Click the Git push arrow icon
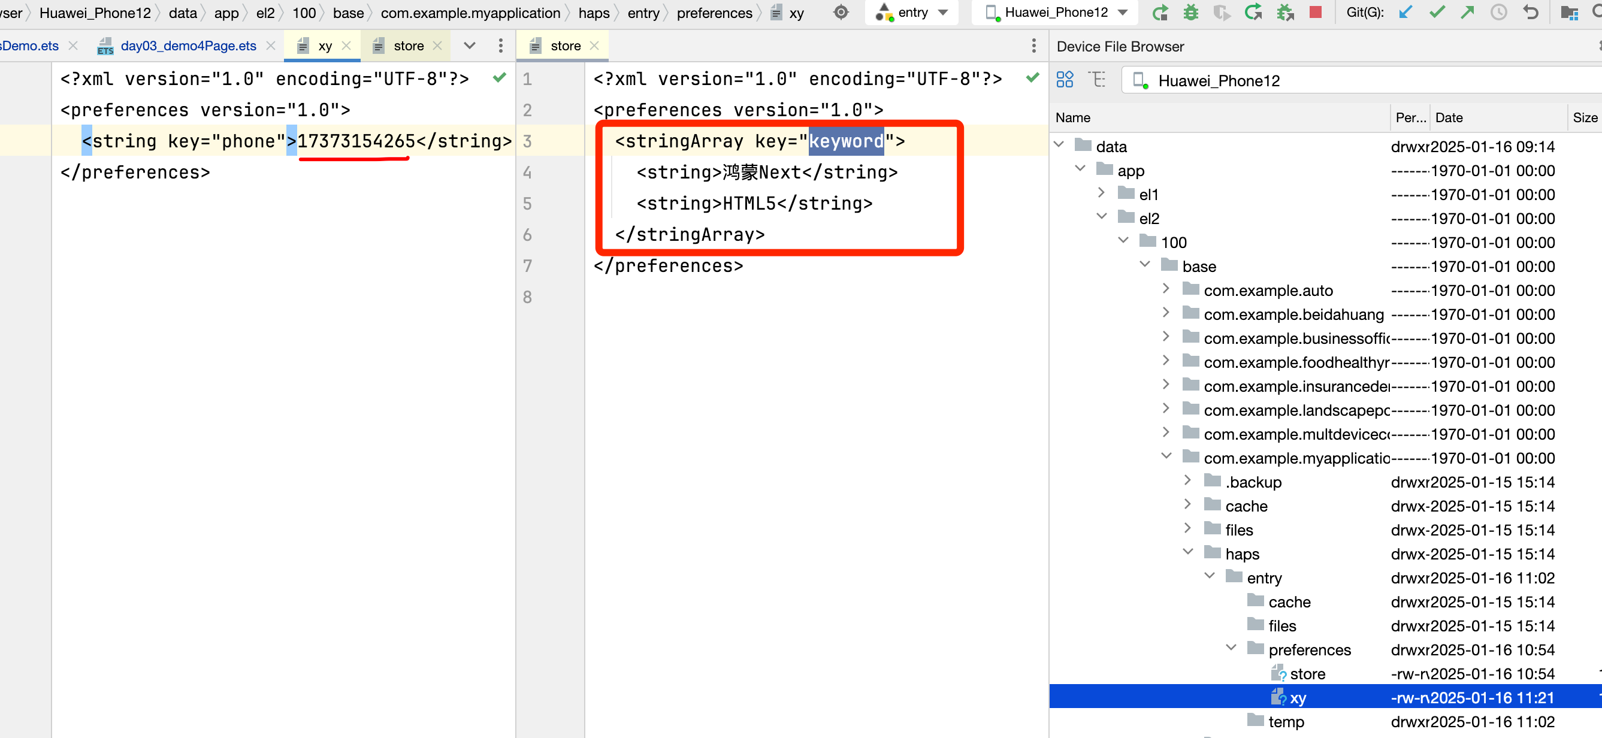The image size is (1602, 738). (x=1467, y=13)
